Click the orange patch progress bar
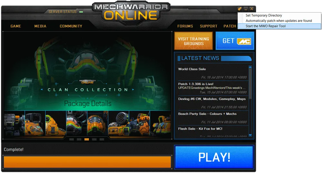 88,162
